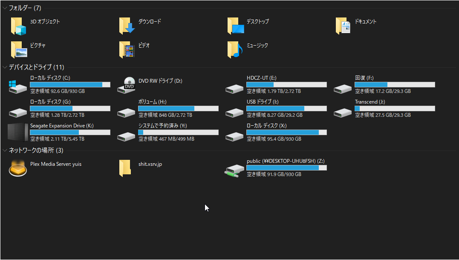Screen dimensions: 459x260
Task: Open the Plex Media Server yuis icon
Action: pos(18,168)
